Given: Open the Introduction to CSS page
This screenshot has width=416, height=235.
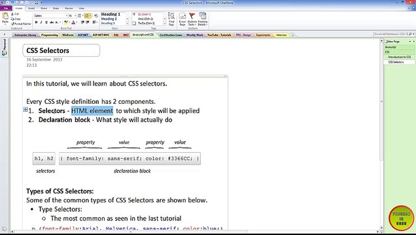Looking at the screenshot, I should coord(399,57).
